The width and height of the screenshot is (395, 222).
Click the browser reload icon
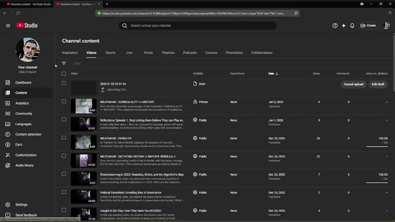(18, 13)
